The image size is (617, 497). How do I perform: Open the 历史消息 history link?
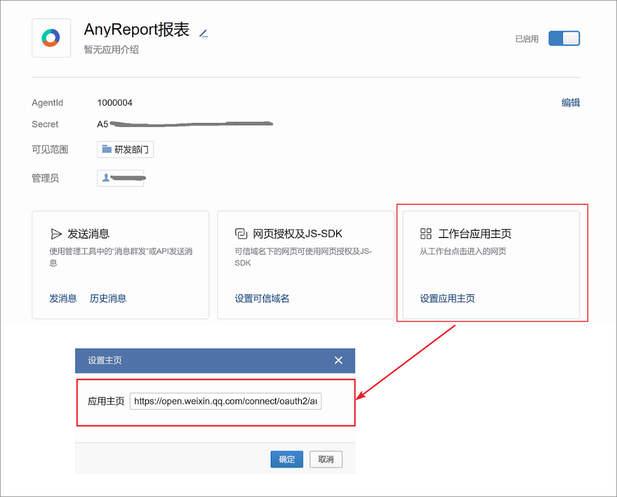[108, 299]
